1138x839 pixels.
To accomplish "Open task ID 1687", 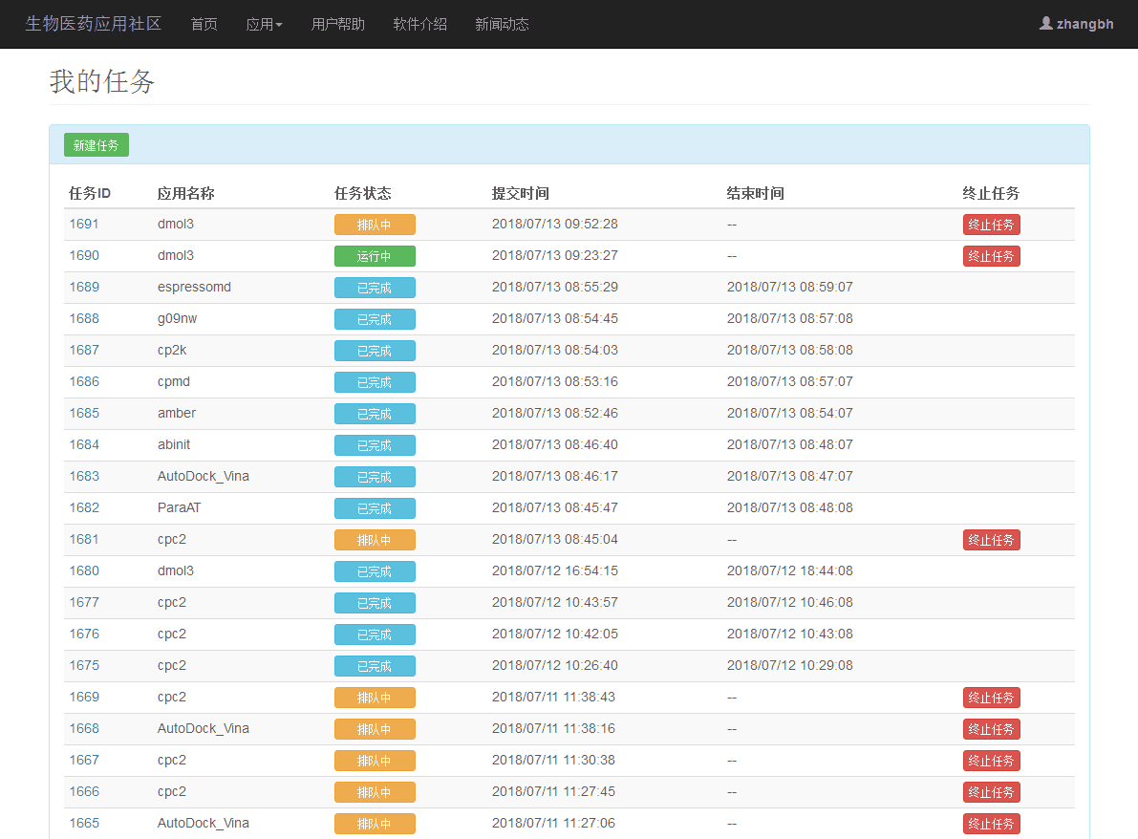I will coord(84,351).
